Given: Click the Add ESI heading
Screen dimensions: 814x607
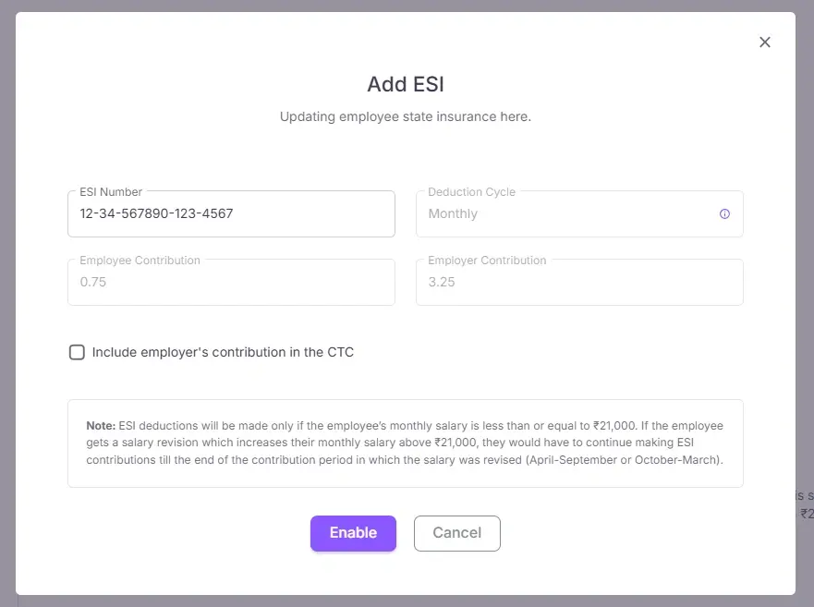Looking at the screenshot, I should (406, 84).
